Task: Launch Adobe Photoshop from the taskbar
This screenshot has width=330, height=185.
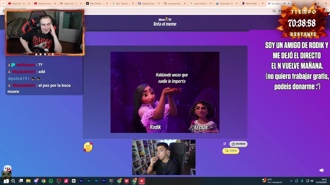Action: (96, 181)
